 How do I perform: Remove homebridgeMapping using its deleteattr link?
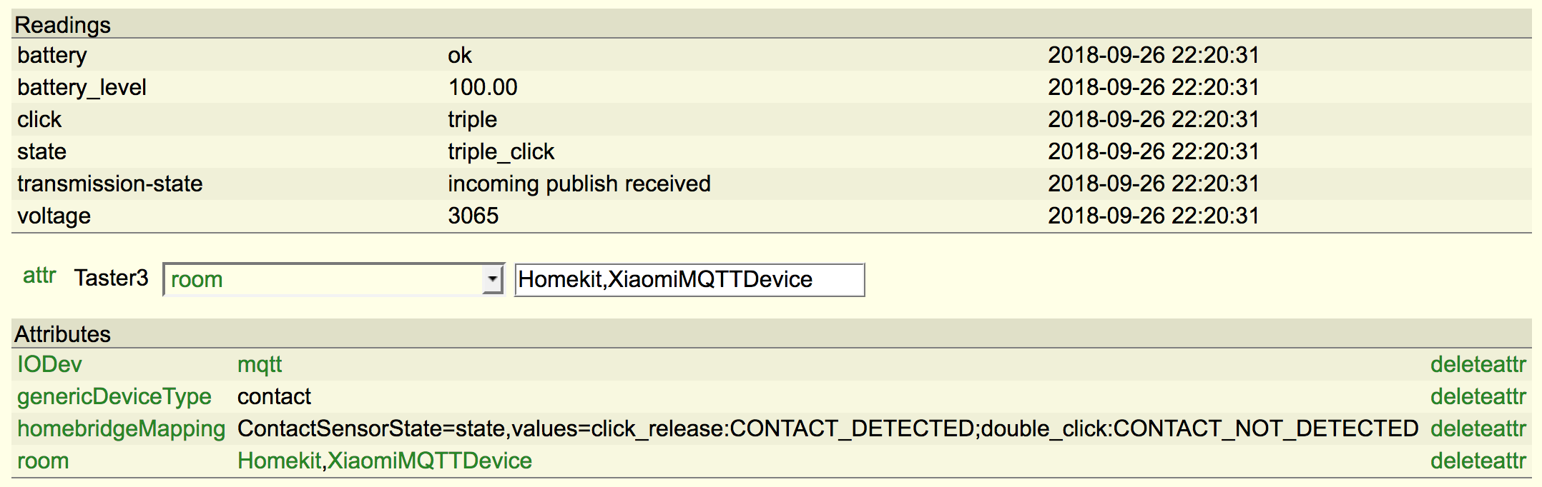click(x=1478, y=428)
